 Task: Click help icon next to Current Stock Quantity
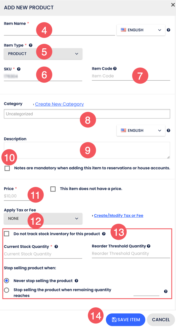tap(56, 247)
